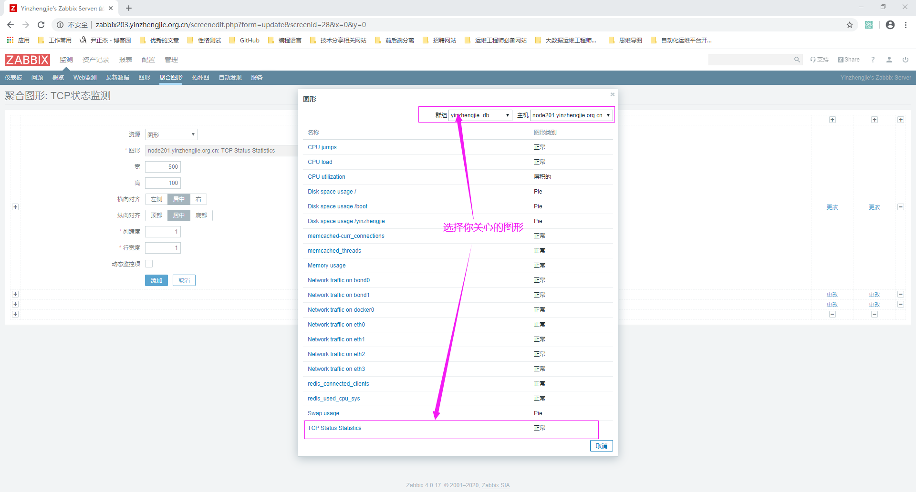Click the browser back arrow
Viewport: 916px width, 492px height.
[x=10, y=25]
